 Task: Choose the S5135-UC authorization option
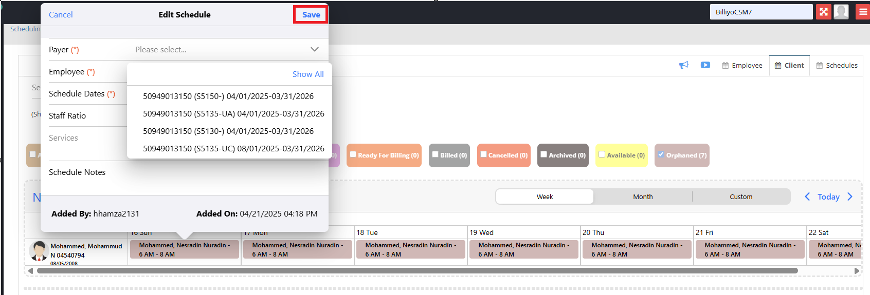coord(233,149)
